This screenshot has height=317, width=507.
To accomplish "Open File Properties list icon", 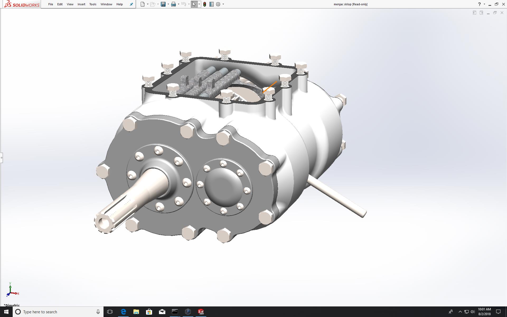I will point(212,4).
